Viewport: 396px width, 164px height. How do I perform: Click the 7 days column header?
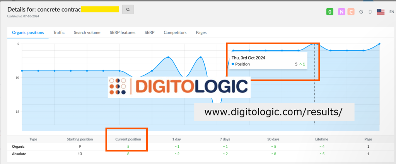tap(225, 139)
